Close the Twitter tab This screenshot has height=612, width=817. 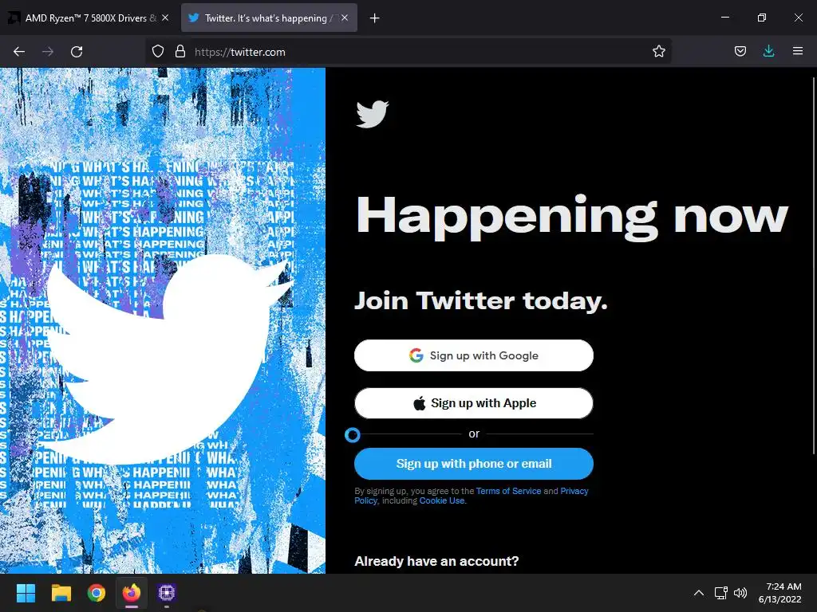(x=345, y=18)
